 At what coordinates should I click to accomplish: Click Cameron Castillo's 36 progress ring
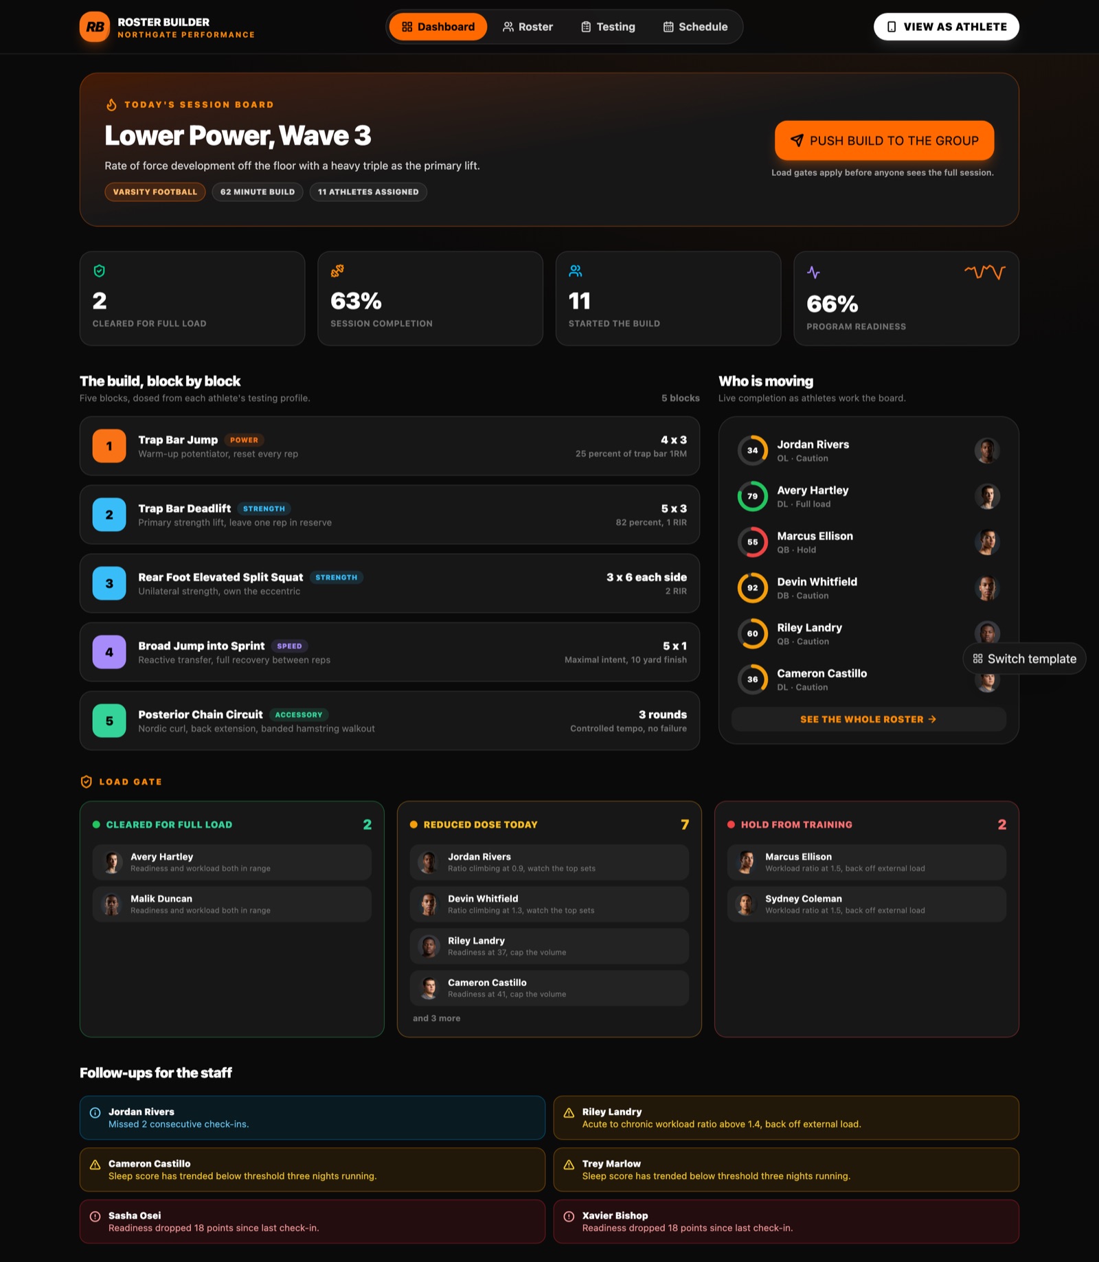click(x=752, y=679)
